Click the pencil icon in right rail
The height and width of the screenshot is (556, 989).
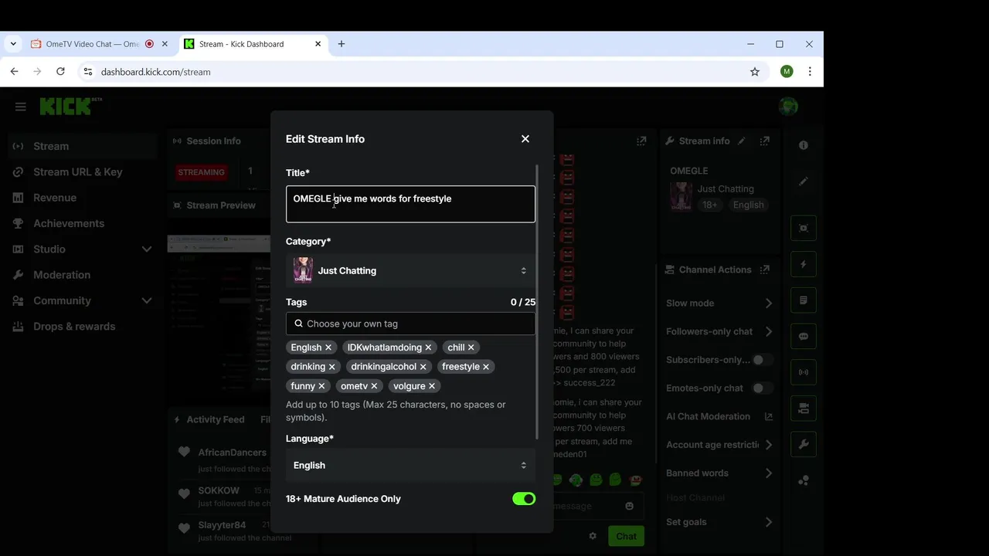coord(804,181)
